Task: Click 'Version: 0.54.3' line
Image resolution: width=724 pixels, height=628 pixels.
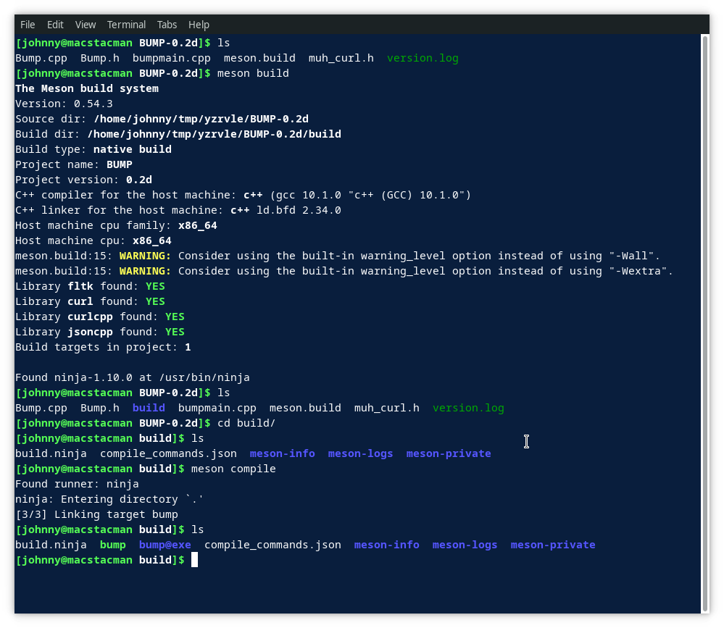Action: pos(64,104)
